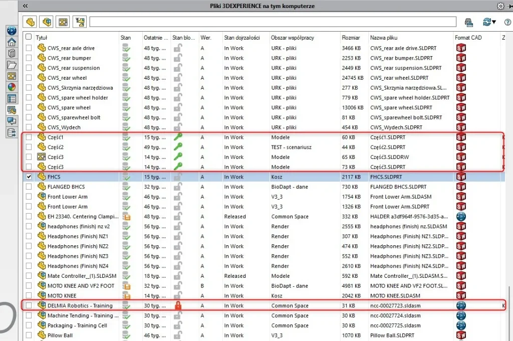
Task: Click status icon of MOTO KNEE AND VF2 FOOT
Action: [126, 286]
